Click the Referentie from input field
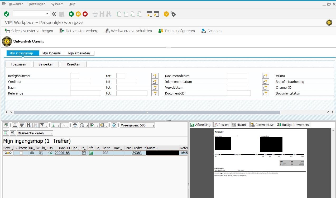 (86, 93)
